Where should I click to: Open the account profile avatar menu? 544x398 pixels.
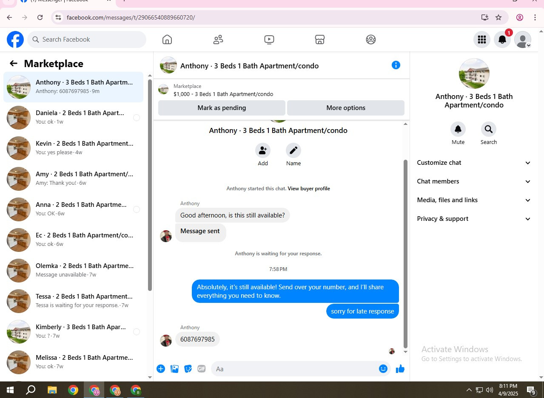tap(523, 40)
